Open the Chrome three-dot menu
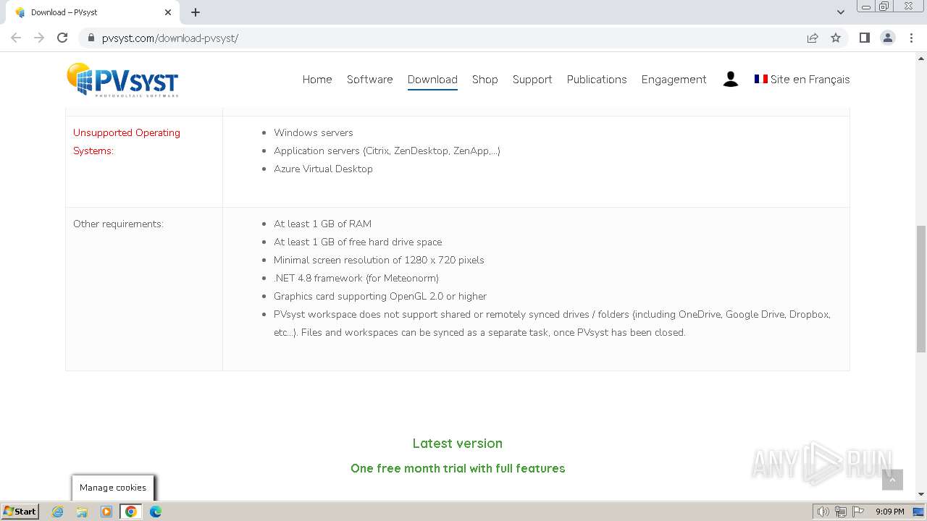Viewport: 927px width, 521px height. tap(912, 38)
